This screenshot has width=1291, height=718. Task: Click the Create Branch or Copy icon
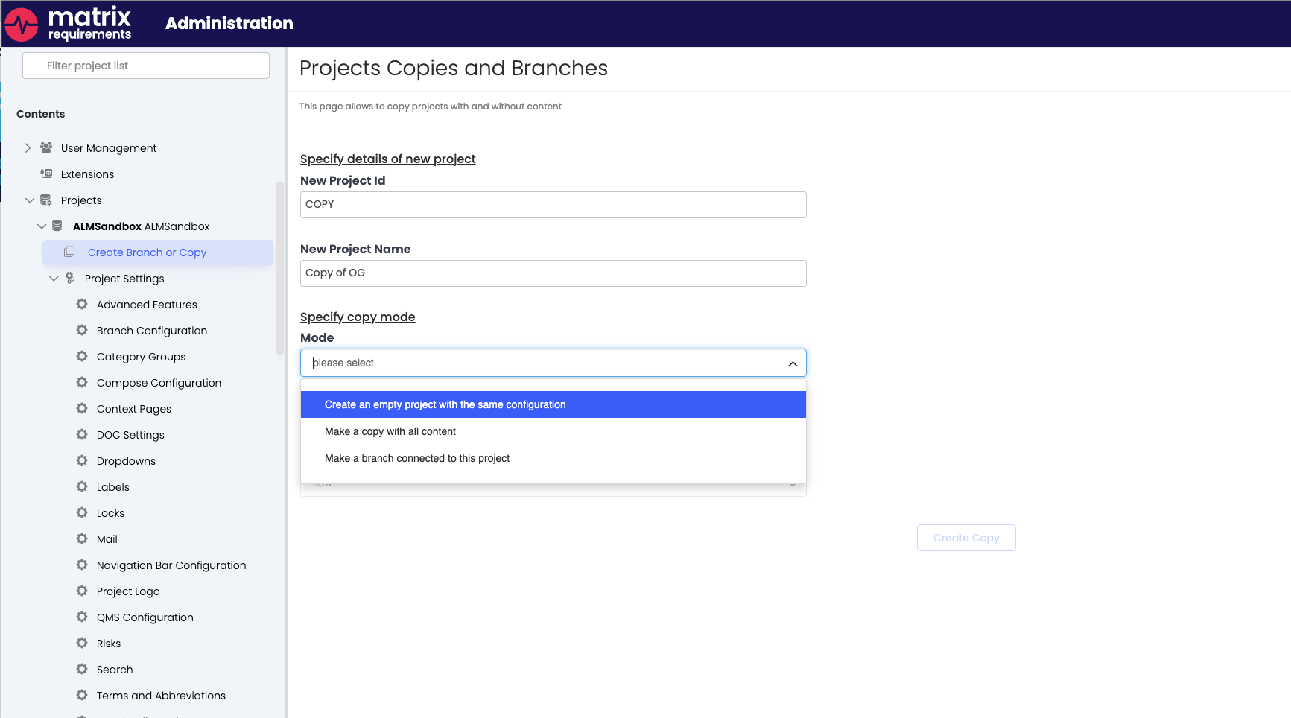point(69,252)
